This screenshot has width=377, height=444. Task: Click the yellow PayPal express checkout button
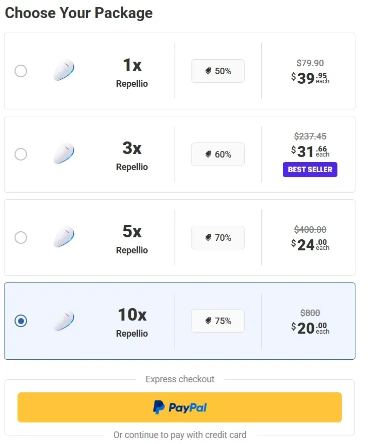[180, 407]
